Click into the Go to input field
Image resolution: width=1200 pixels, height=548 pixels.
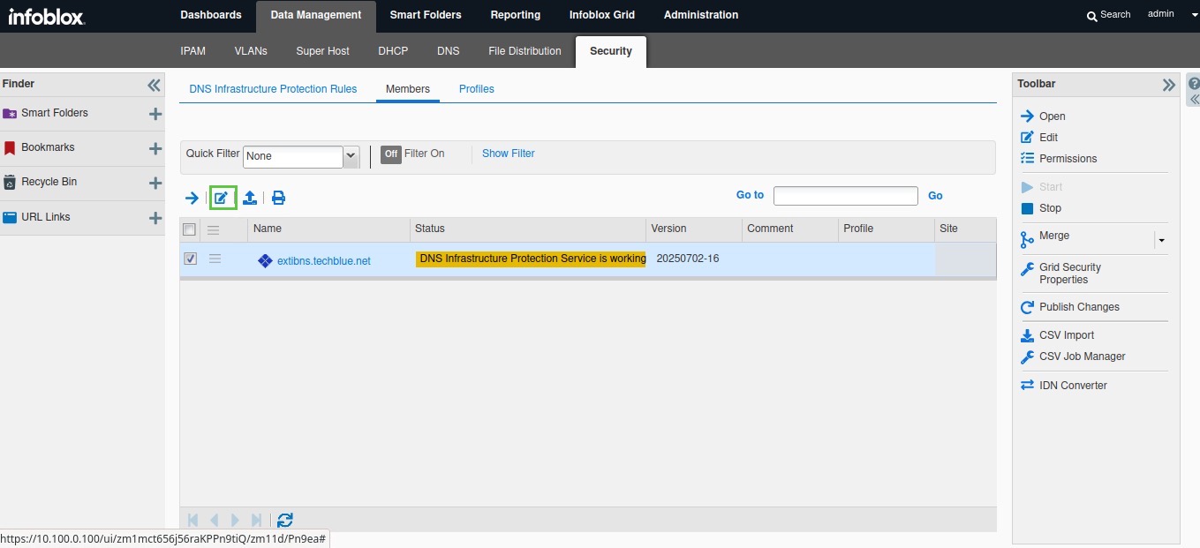(845, 196)
